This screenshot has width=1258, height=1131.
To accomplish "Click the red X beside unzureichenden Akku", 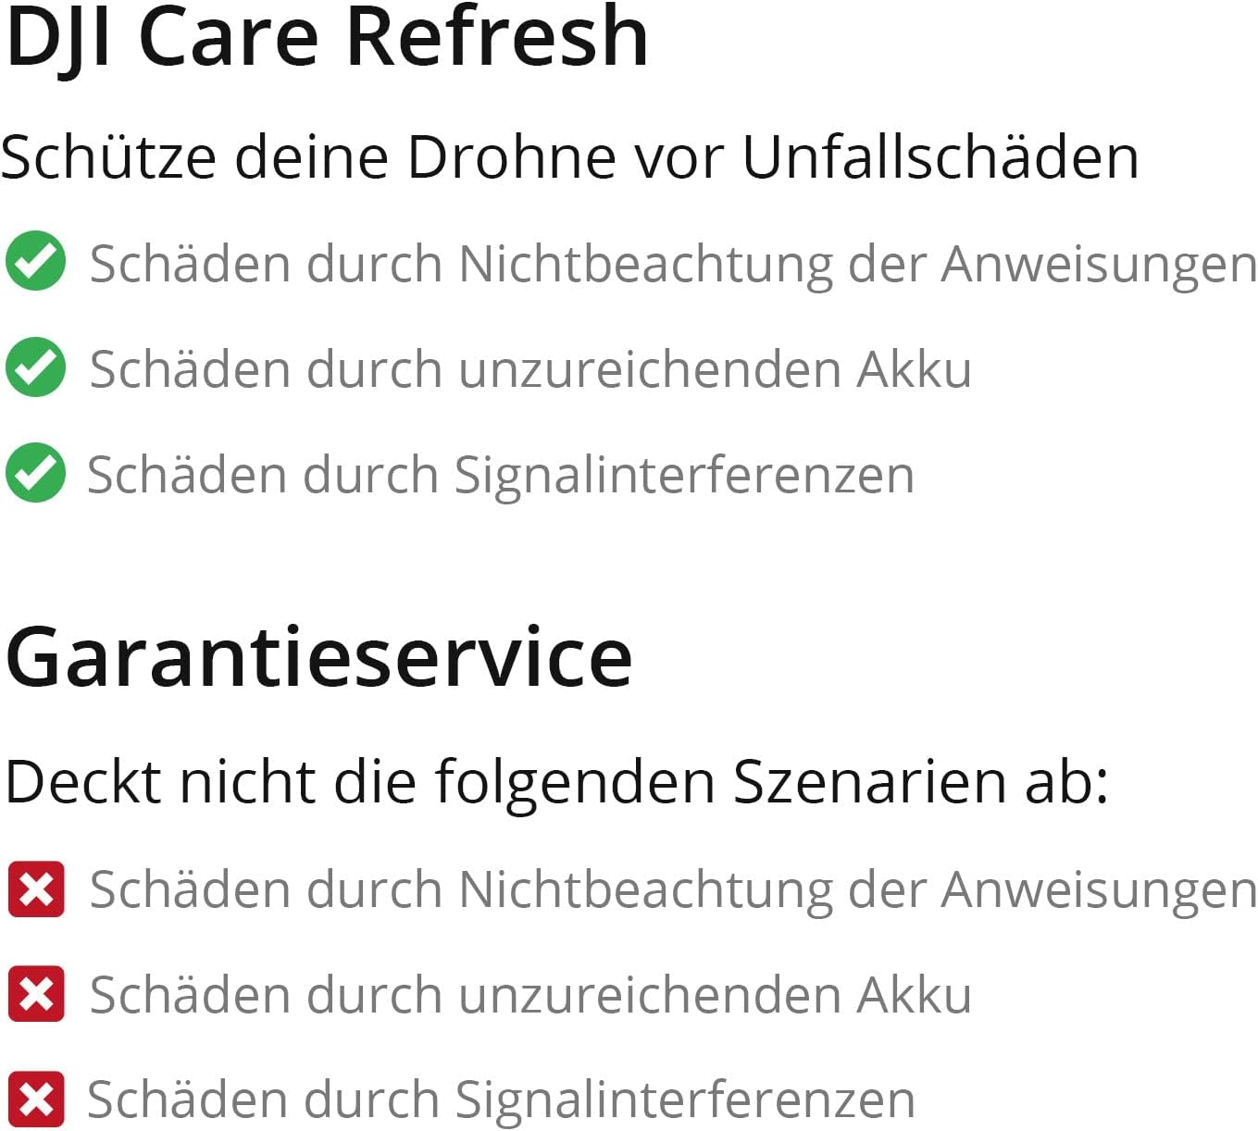I will tap(36, 994).
